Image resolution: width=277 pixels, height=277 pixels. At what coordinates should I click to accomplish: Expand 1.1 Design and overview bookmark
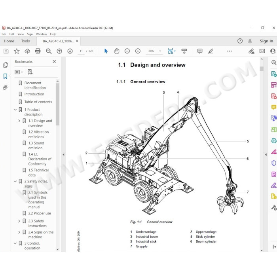[19, 121]
